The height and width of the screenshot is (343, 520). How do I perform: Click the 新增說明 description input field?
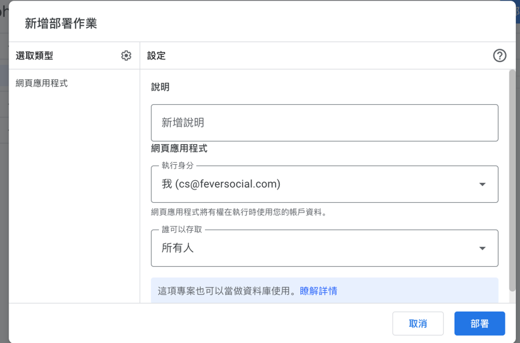[324, 123]
